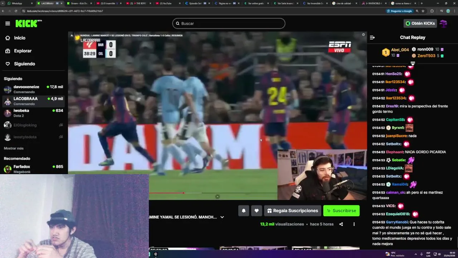Click username CapitanSB in chat
Image resolution: width=458 pixels, height=258 pixels.
[x=395, y=120]
